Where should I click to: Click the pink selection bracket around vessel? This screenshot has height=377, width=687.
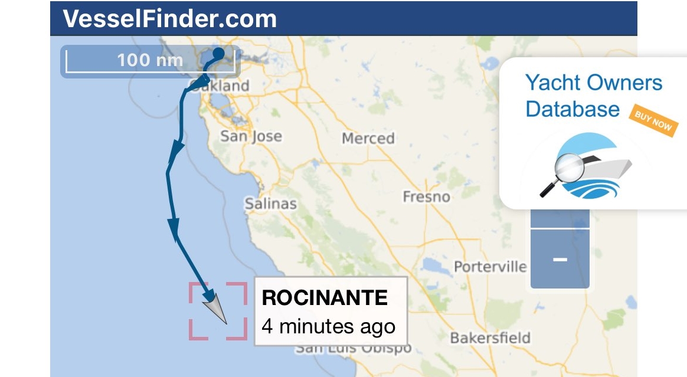[218, 311]
